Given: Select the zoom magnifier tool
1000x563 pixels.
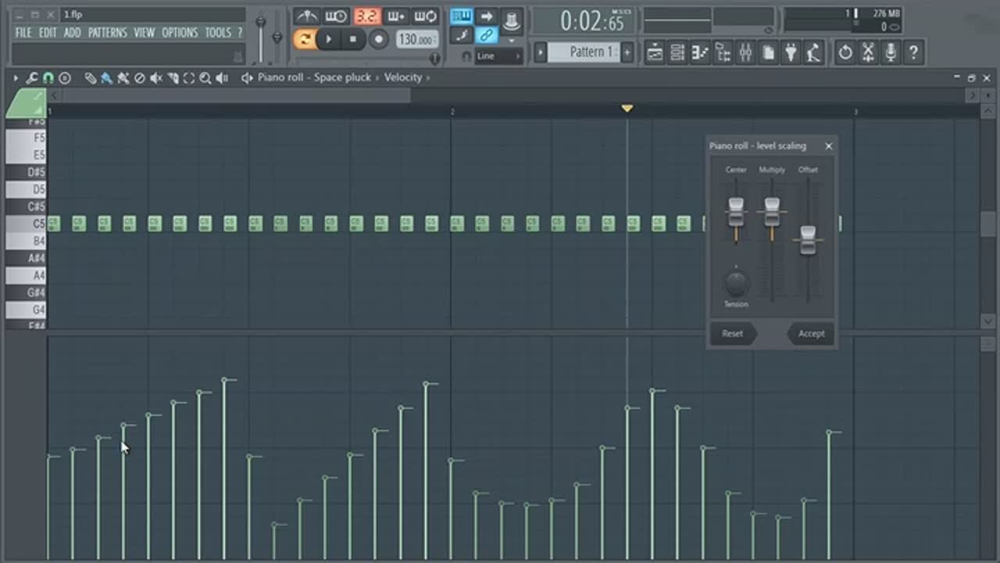Looking at the screenshot, I should pos(205,78).
